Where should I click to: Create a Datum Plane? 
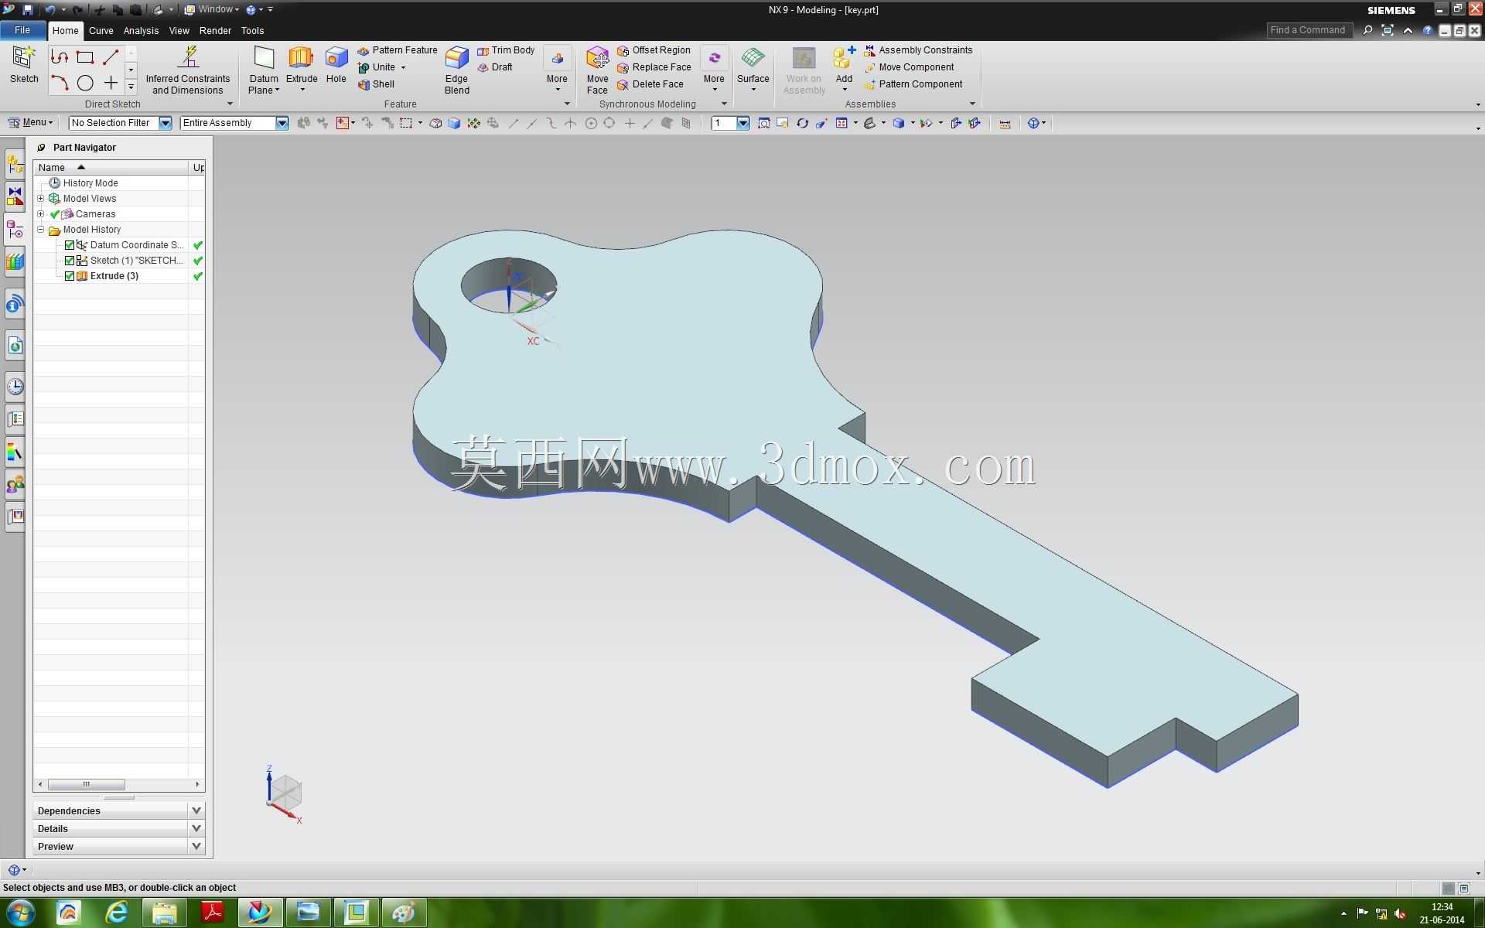[264, 70]
